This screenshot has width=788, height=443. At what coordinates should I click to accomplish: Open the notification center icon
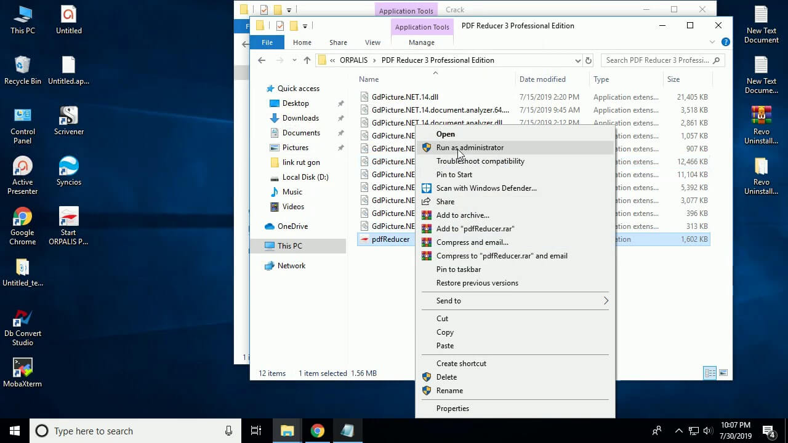click(x=768, y=431)
